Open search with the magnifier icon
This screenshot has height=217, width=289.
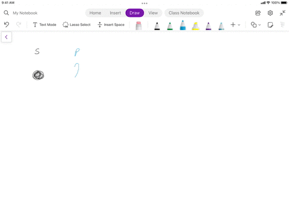coord(6,13)
